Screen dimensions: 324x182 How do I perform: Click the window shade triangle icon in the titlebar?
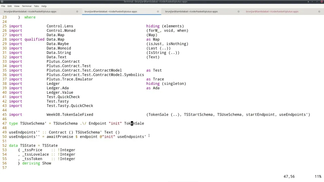pos(308,2)
